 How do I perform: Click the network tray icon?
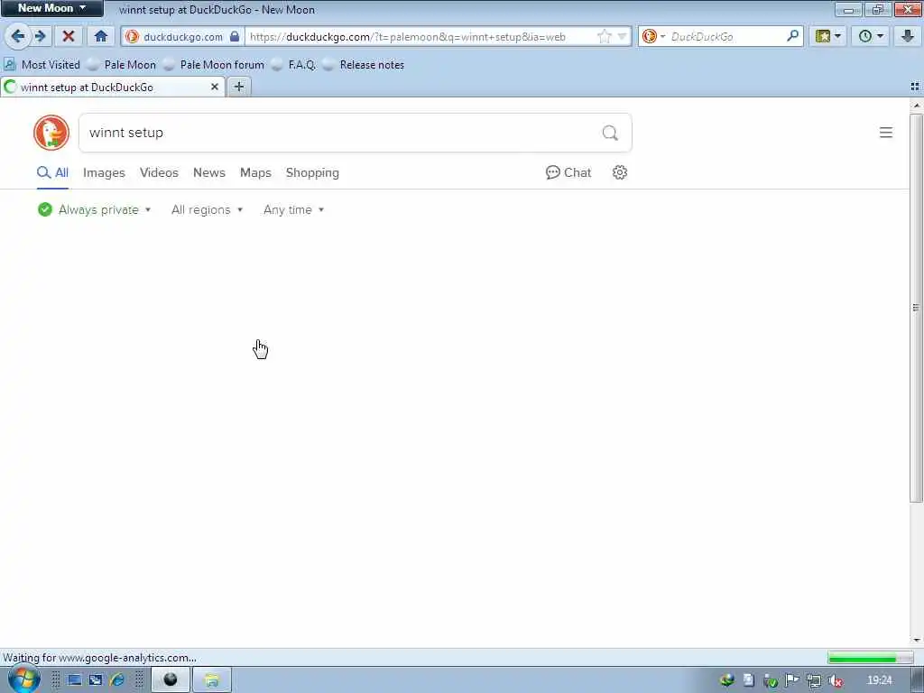(814, 680)
